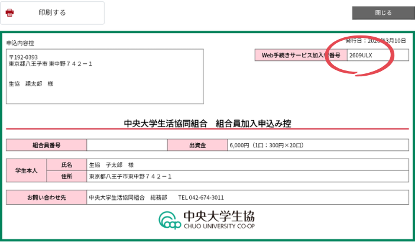415x249 pixels.
Task: Click the empty 組合員番号 value field
Action: (127, 145)
